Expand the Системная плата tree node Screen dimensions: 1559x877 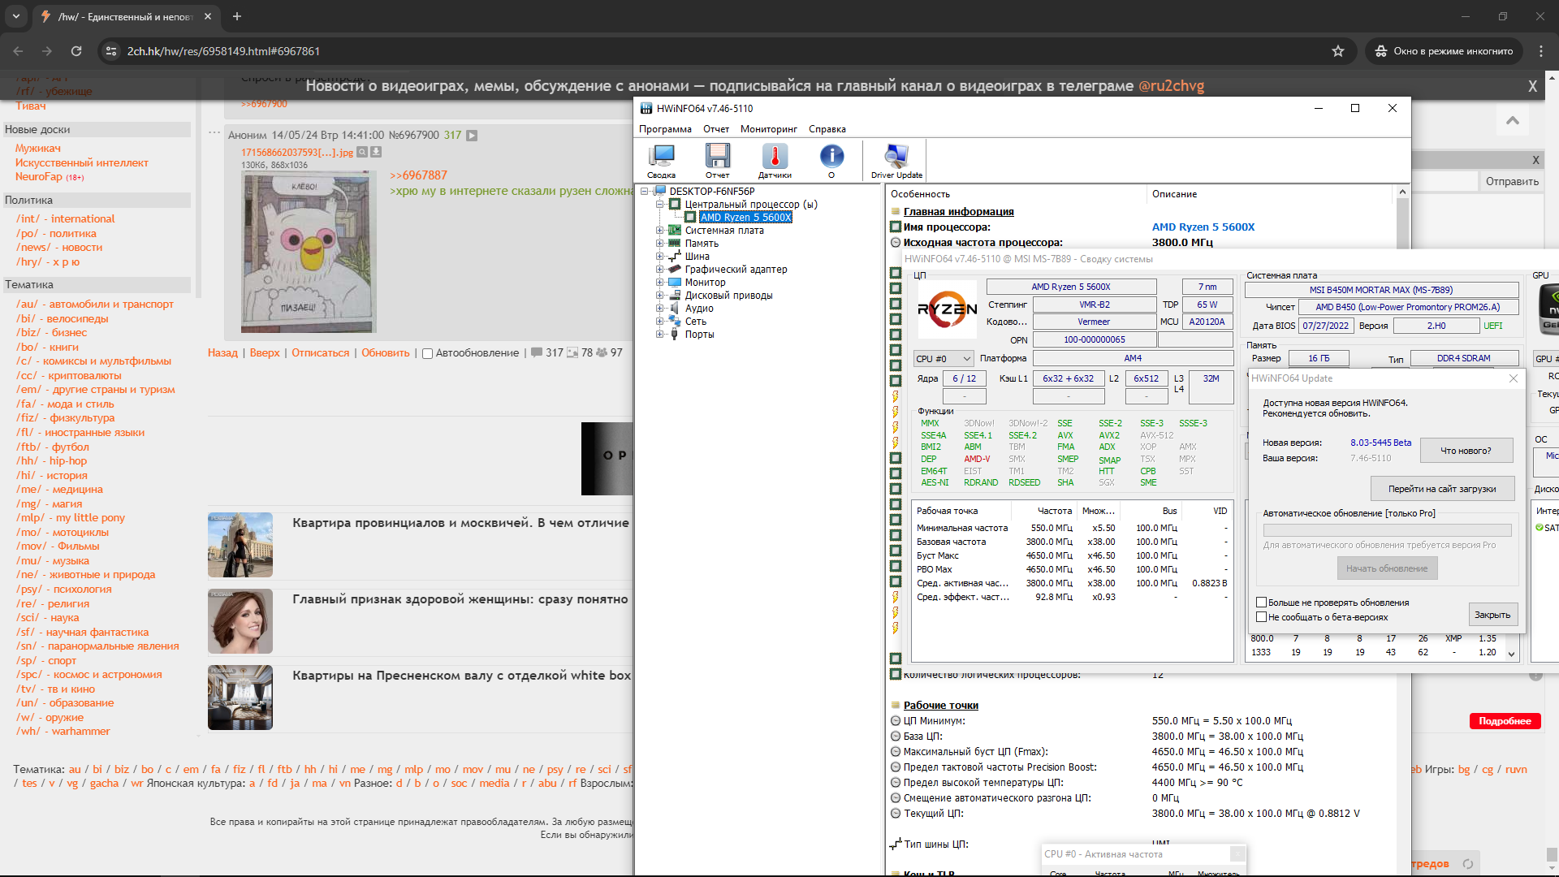pos(660,231)
